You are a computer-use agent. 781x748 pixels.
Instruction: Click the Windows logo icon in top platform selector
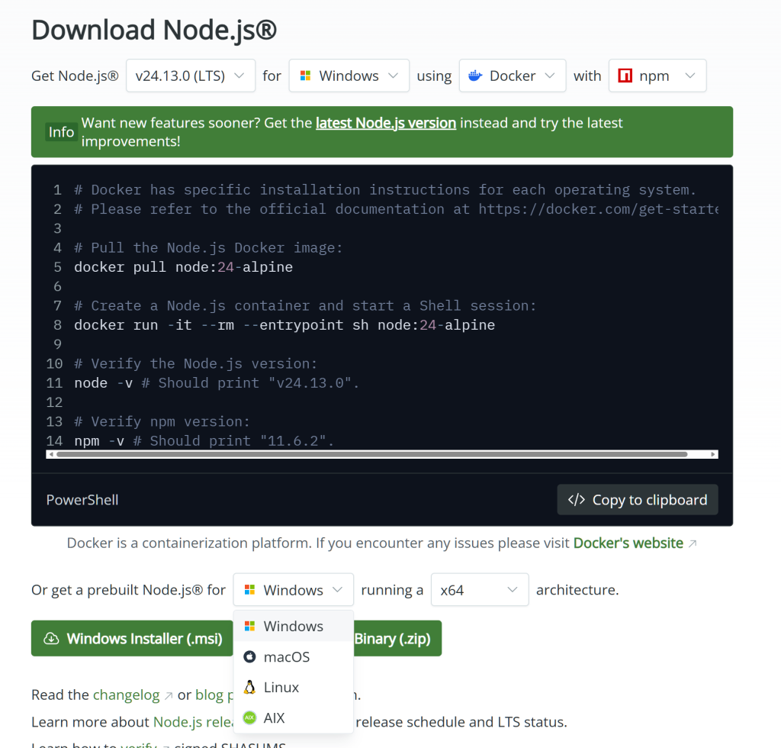pos(305,76)
